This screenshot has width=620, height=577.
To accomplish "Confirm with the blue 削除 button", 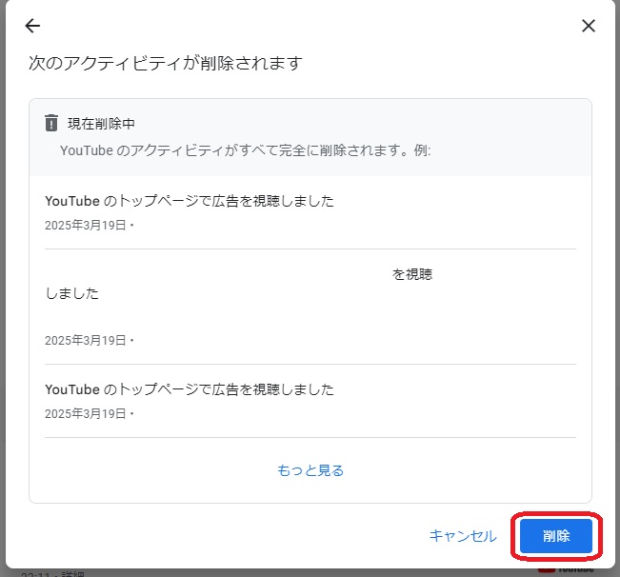I will click(556, 536).
